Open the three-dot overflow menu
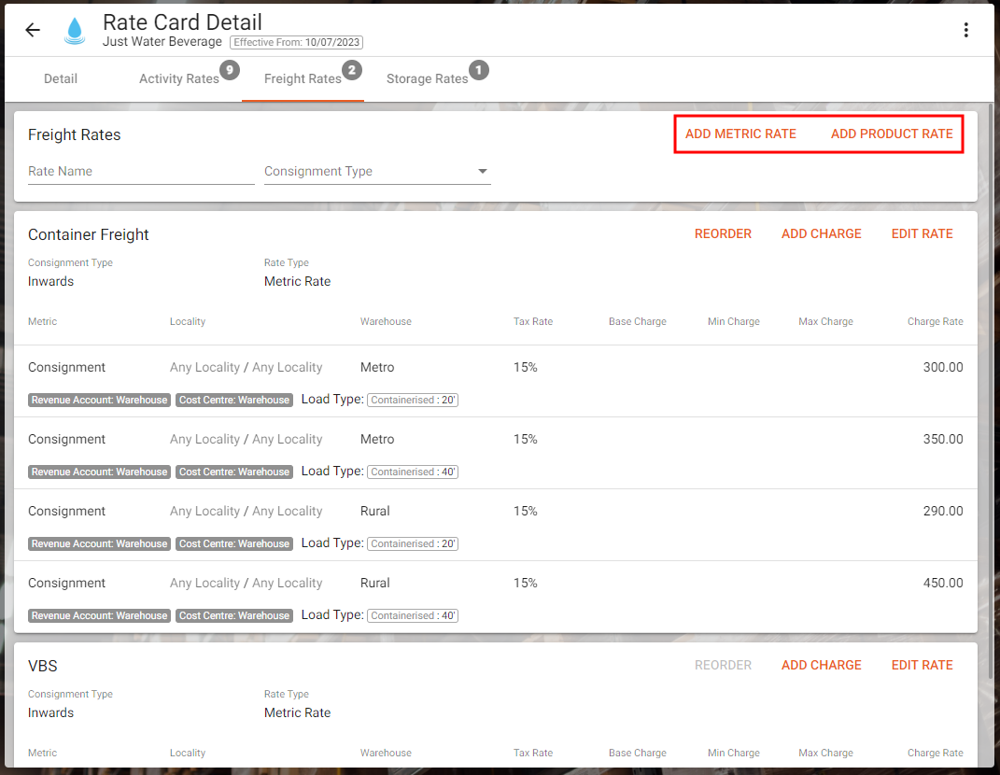Viewport: 1000px width, 775px height. click(x=965, y=29)
